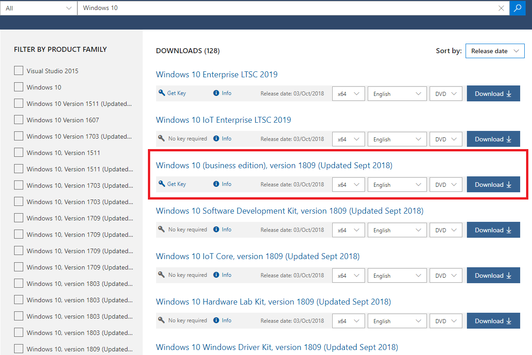This screenshot has width=532, height=355.
Task: Click the DOWNLOADS (128) heading
Action: pos(187,51)
